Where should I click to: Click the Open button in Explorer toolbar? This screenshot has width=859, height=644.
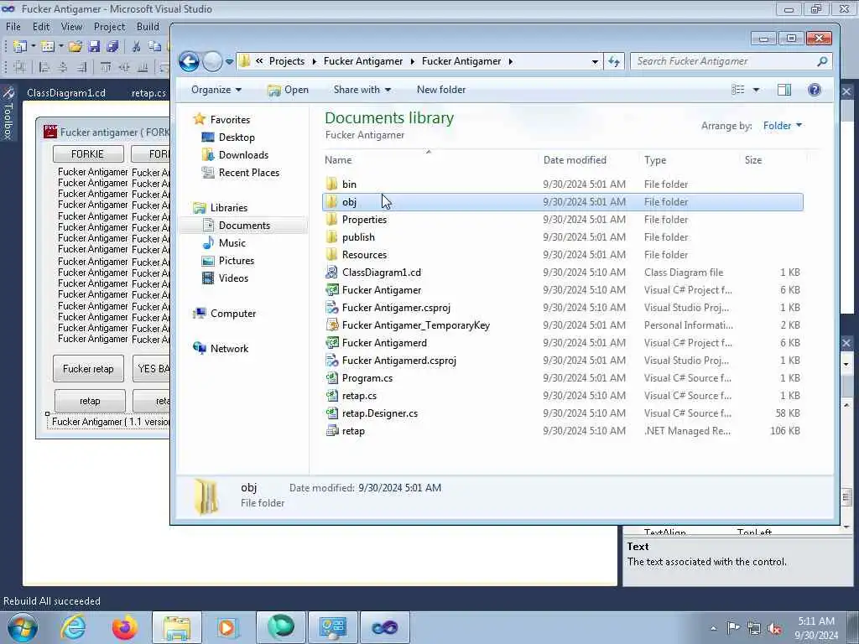pos(289,90)
